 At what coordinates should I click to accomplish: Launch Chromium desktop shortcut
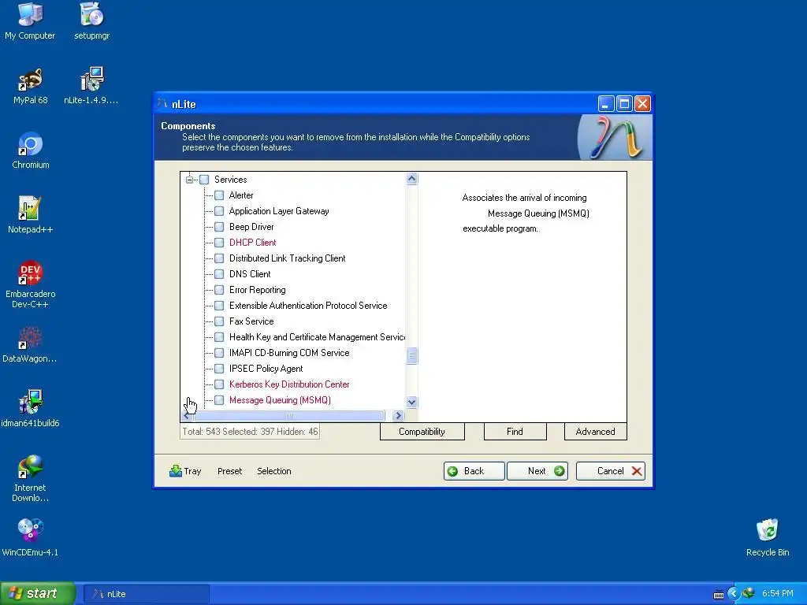[x=31, y=150]
